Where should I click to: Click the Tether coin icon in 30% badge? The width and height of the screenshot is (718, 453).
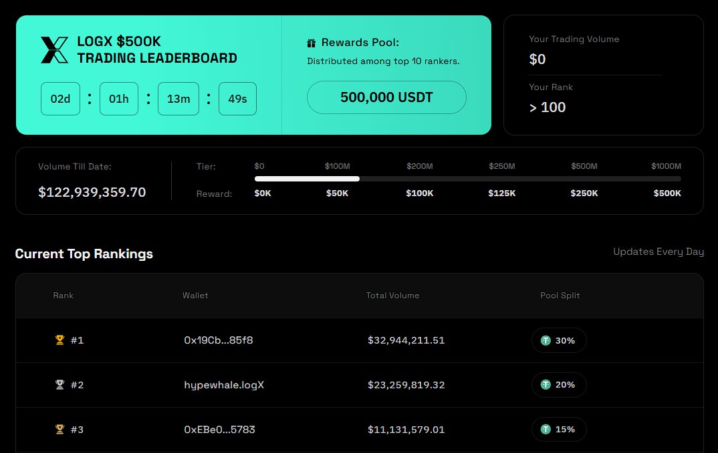pos(546,340)
